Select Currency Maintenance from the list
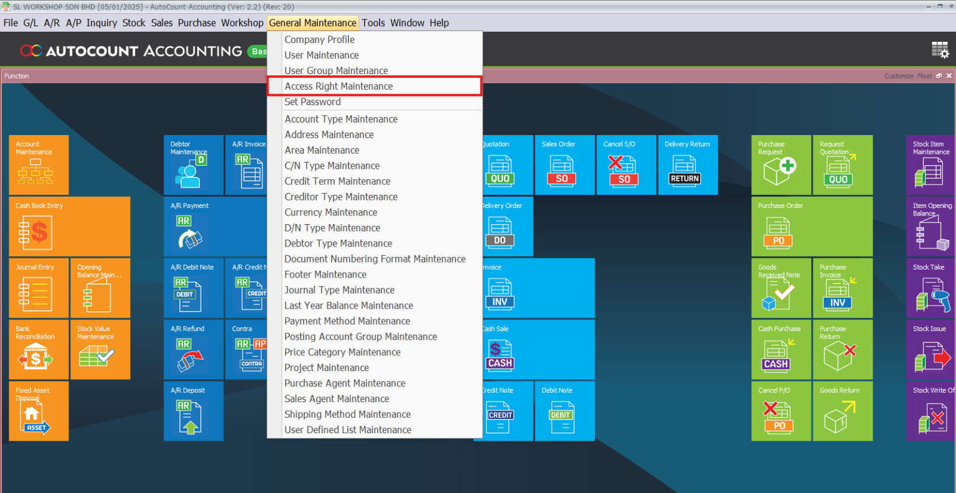 [375, 212]
